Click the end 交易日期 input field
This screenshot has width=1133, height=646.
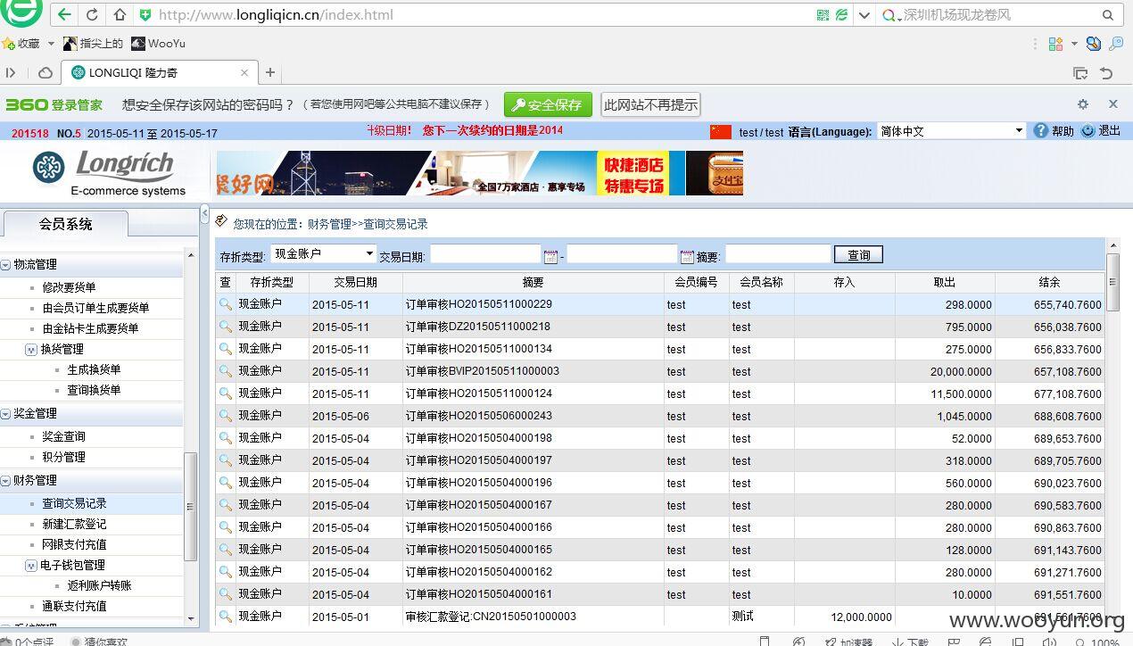pyautogui.click(x=622, y=254)
